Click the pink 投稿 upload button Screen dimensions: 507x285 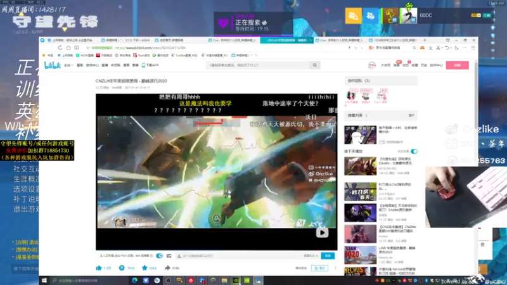[x=457, y=65]
